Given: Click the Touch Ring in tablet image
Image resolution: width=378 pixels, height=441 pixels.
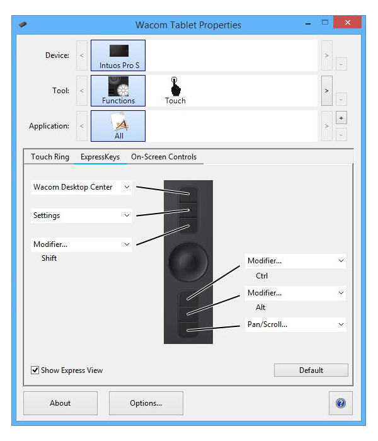Looking at the screenshot, I should point(188,262).
